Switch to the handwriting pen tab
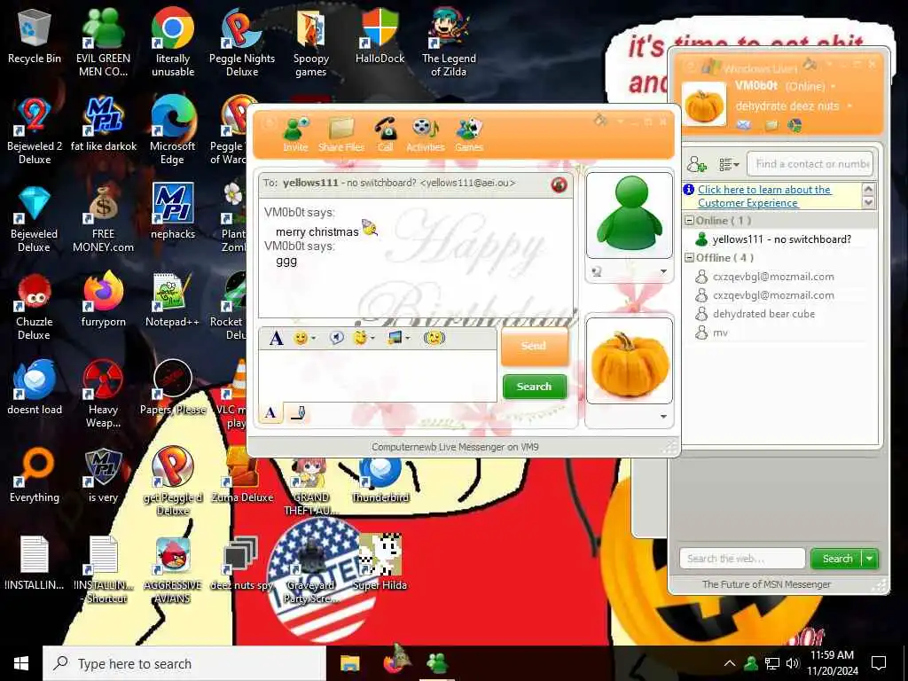The image size is (908, 681). [x=297, y=413]
